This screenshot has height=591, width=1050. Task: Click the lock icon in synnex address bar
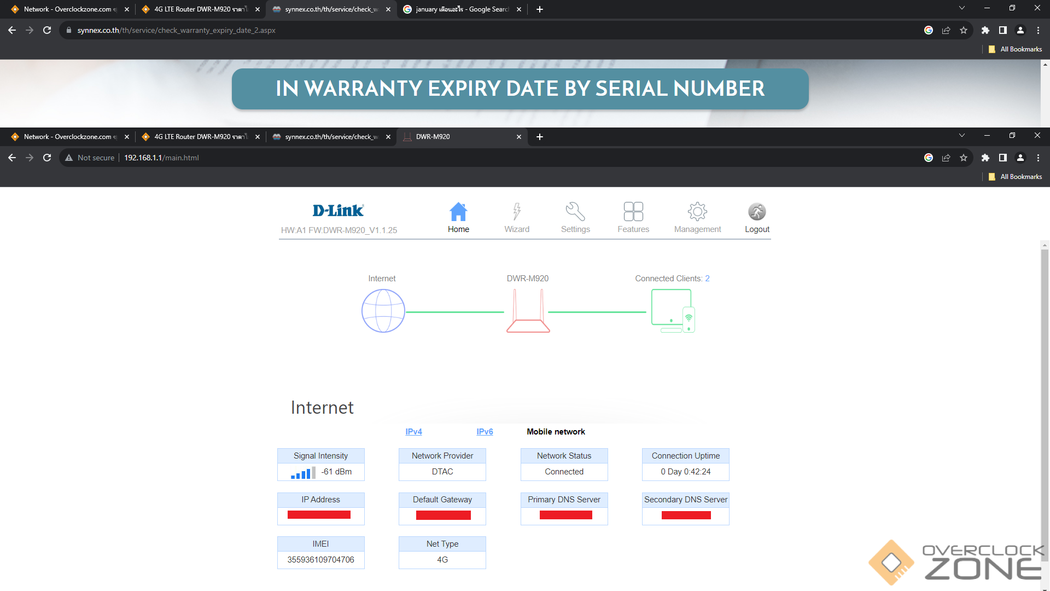(x=69, y=30)
